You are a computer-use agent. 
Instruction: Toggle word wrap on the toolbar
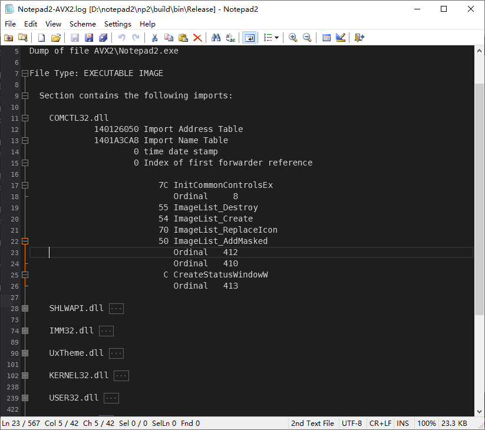click(249, 37)
